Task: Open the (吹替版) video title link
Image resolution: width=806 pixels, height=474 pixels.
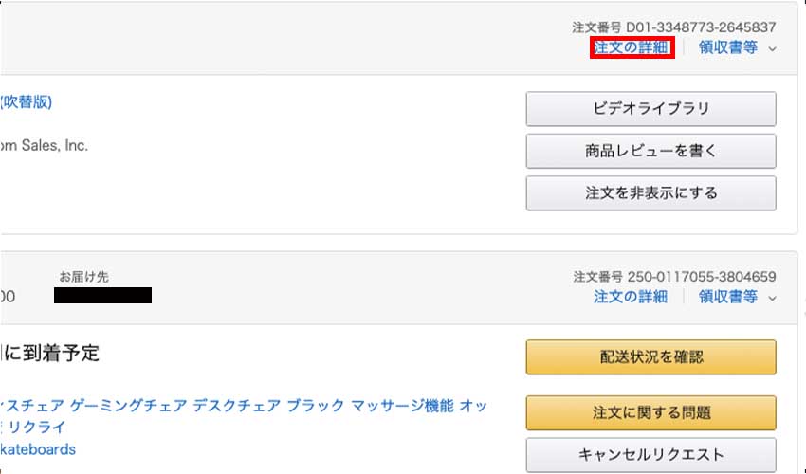Action: click(26, 101)
